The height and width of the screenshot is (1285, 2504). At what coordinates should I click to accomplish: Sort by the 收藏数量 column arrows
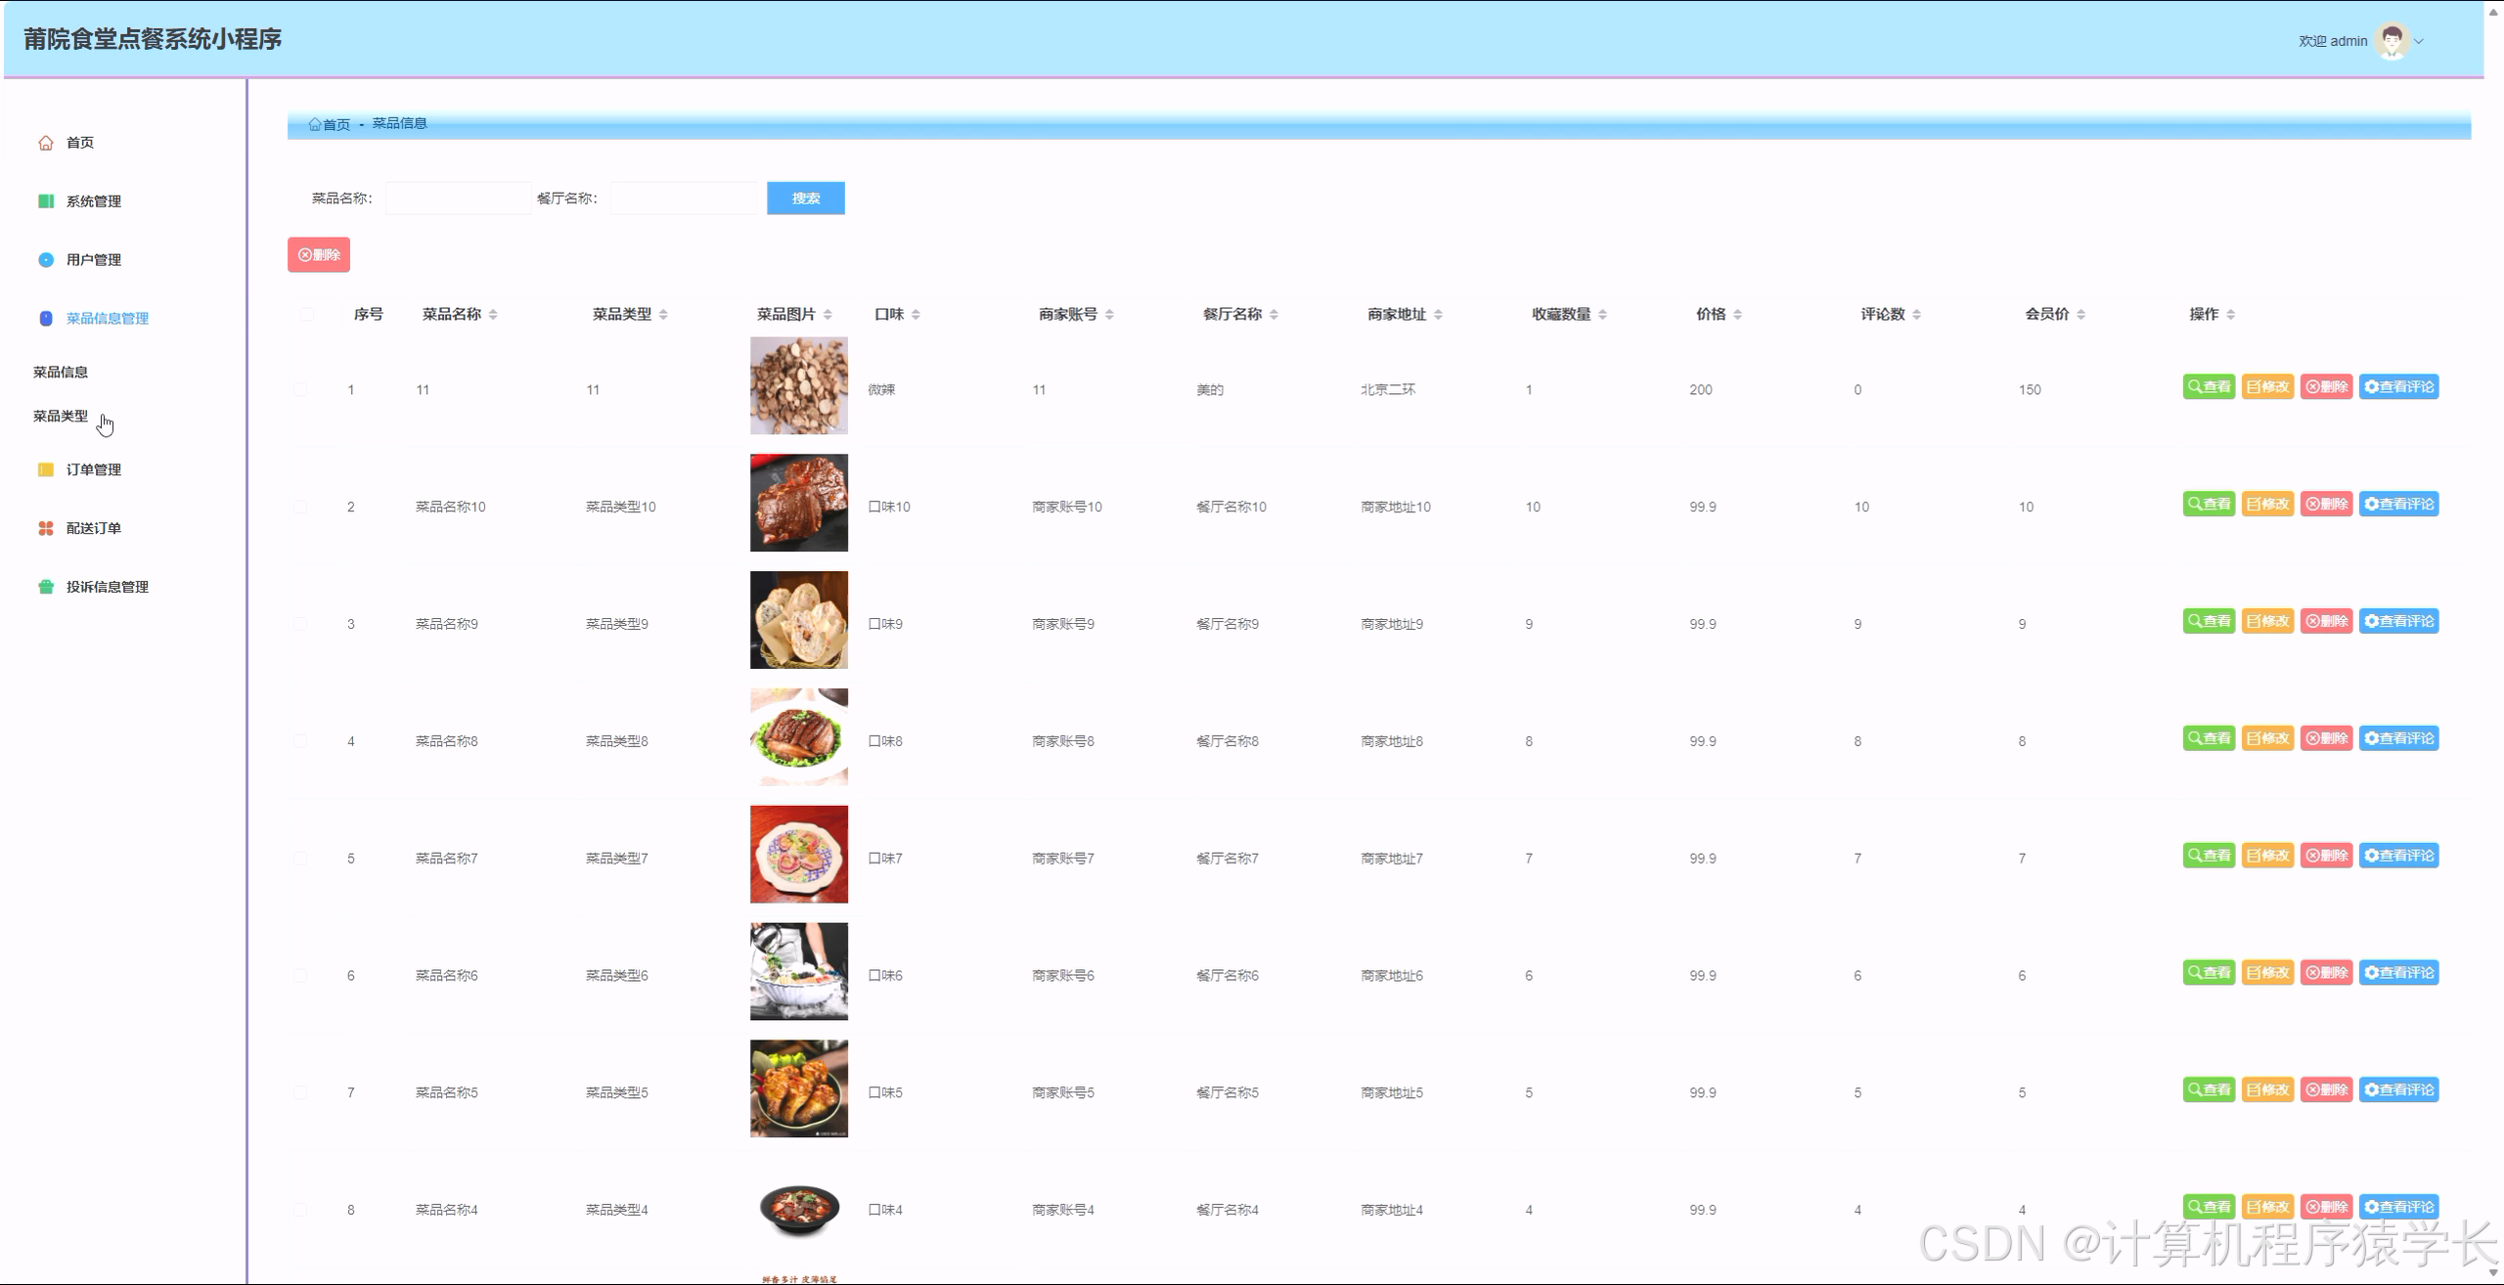(1602, 314)
